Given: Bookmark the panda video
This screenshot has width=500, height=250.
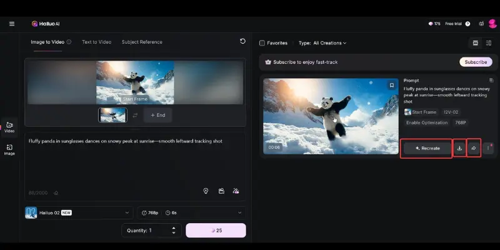Looking at the screenshot, I should tap(392, 86).
